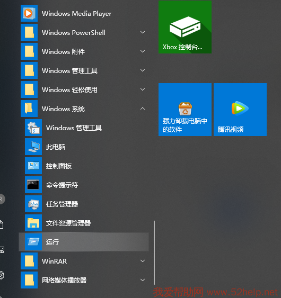The width and height of the screenshot is (281, 298).
Task: Expand the WinRAR folder chevron
Action: point(143,261)
